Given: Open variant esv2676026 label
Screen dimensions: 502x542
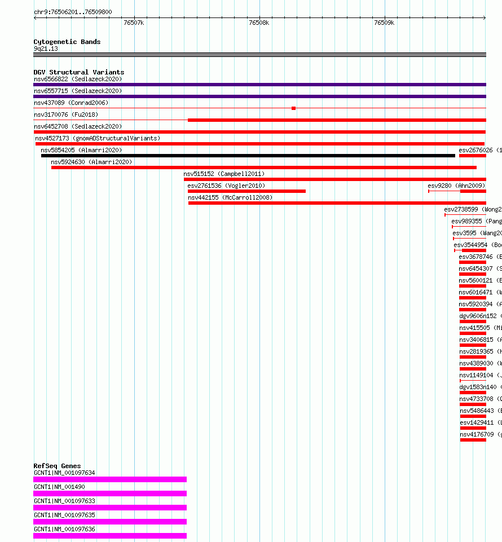Looking at the screenshot, I should 480,150.
